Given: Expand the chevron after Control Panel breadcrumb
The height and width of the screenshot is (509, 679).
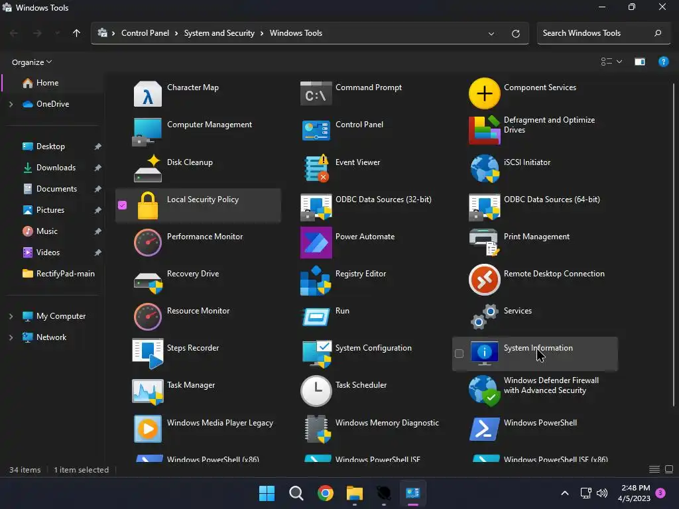Looking at the screenshot, I should tap(176, 33).
